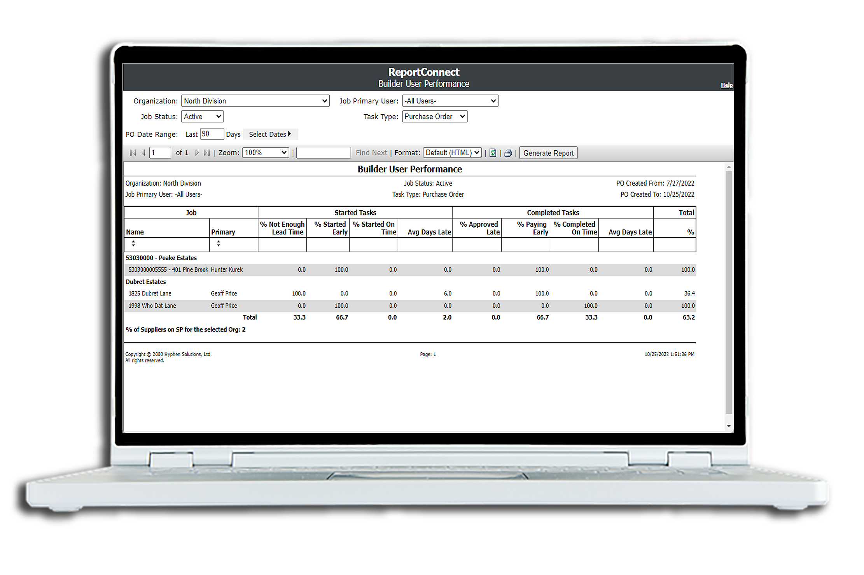
Task: Click the '530300005555 - 401 Pine Brook' job row
Action: [x=410, y=270]
